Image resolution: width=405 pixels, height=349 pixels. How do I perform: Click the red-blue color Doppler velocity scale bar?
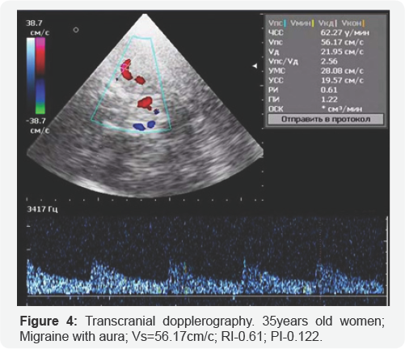pos(40,75)
